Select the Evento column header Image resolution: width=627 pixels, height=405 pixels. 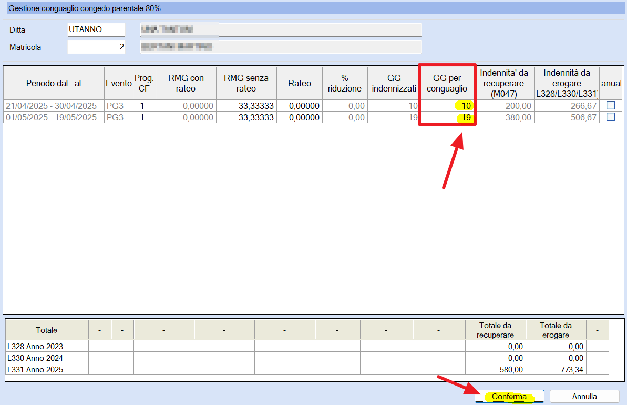click(119, 83)
